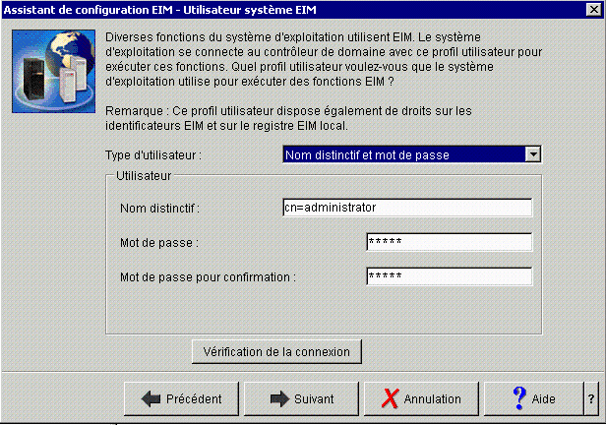This screenshot has height=425, width=606.
Task: Click the right arrow icon on Suivant
Action: click(279, 398)
